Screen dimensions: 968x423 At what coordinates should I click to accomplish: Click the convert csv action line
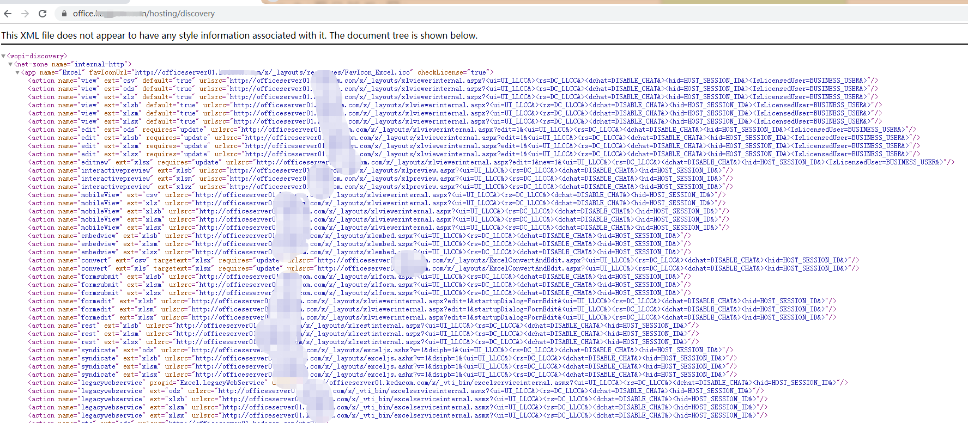tap(136, 260)
